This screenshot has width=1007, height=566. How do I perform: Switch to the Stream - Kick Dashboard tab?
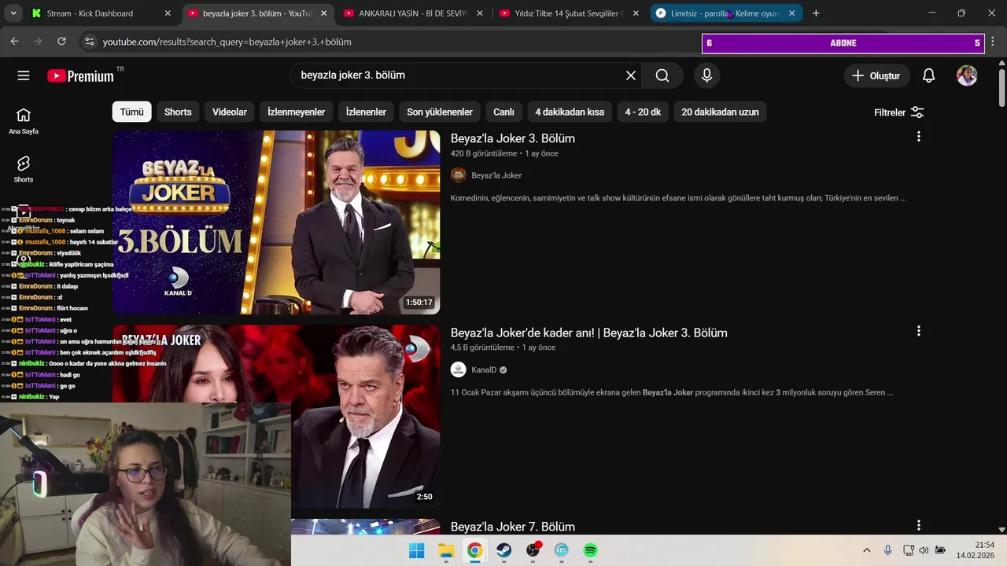(x=90, y=13)
